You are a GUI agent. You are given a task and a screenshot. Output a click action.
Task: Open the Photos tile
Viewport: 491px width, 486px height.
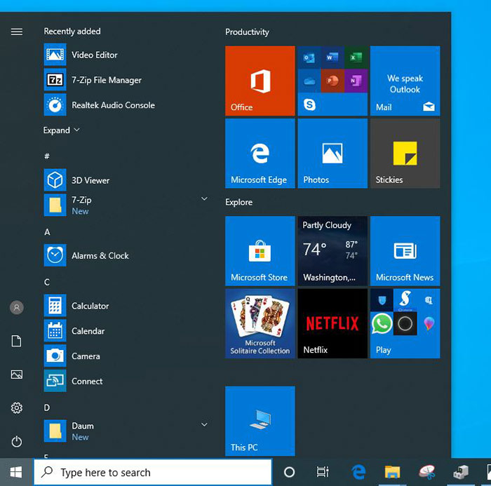point(332,154)
